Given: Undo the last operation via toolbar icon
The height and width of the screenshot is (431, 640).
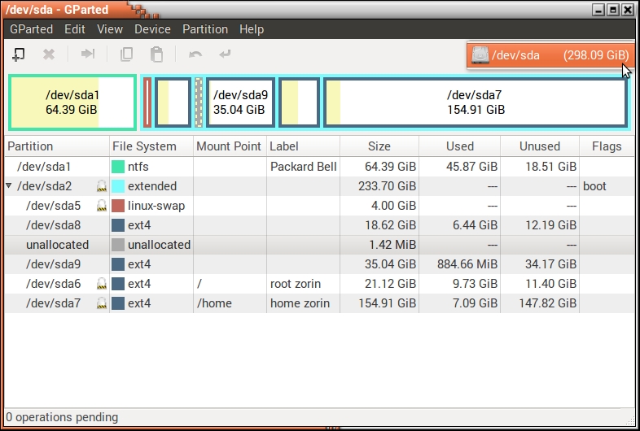Looking at the screenshot, I should (x=195, y=54).
